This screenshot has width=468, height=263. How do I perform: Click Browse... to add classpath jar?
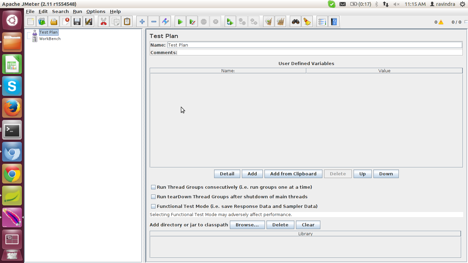coord(247,225)
